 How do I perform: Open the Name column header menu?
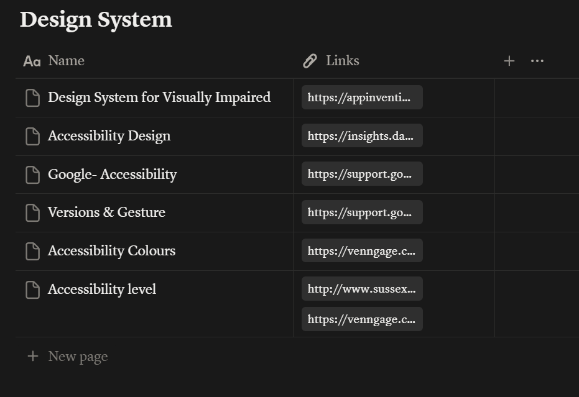coord(65,60)
